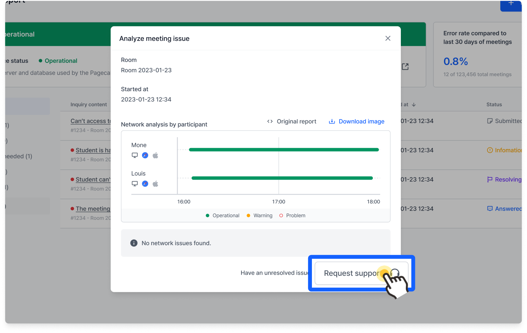Click the Warning legend dot
Viewport: 527px width, 333px height.
[x=248, y=216]
